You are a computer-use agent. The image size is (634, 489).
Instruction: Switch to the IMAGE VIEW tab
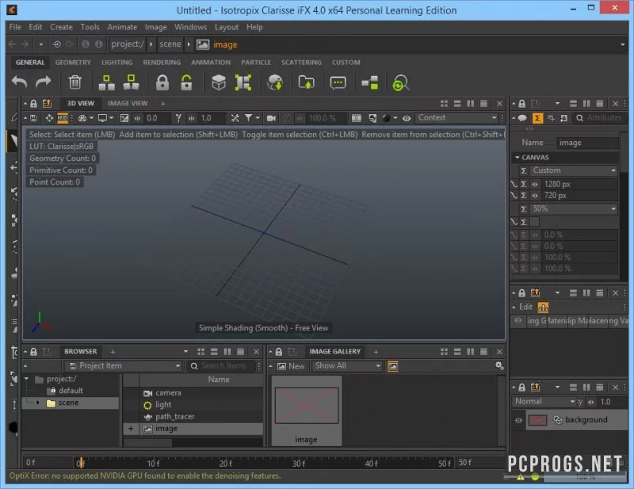tap(128, 104)
